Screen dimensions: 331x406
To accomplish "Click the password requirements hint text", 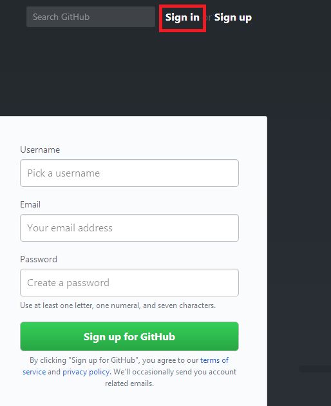I will pos(118,305).
